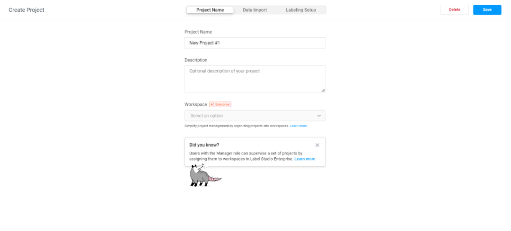
Task: Open the Data Import tab
Action: click(x=255, y=10)
